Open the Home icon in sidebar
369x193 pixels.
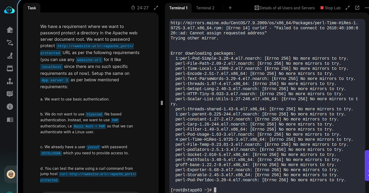[x=10, y=30]
